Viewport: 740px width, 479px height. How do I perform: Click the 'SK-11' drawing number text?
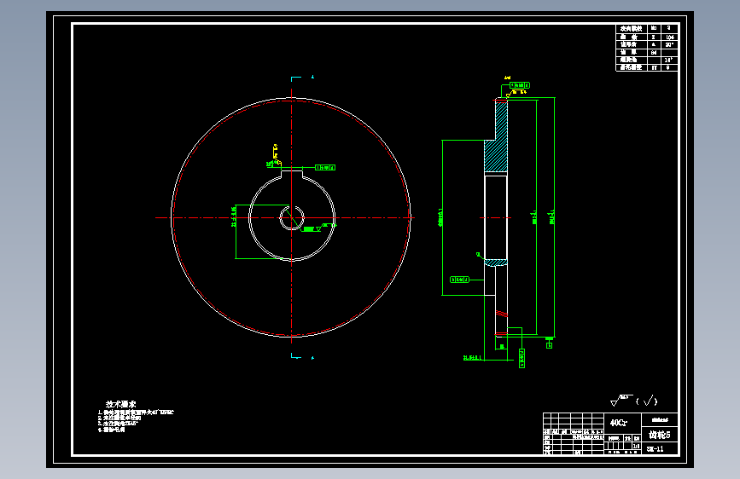click(655, 449)
